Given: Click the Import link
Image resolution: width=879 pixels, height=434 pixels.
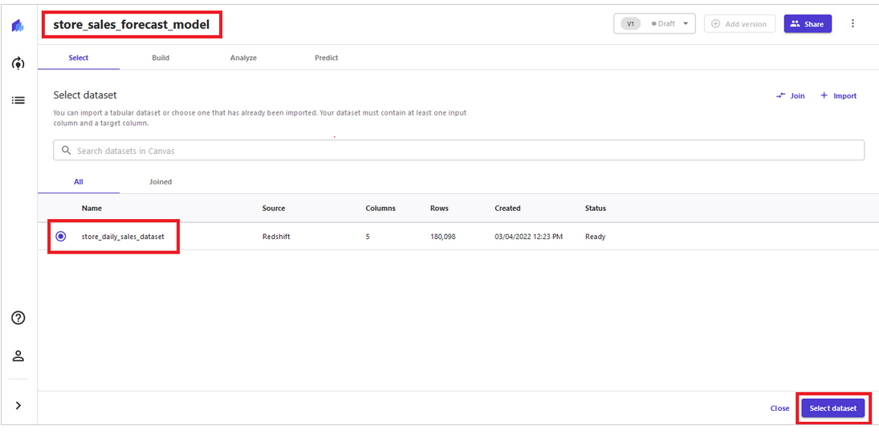Looking at the screenshot, I should (x=839, y=95).
